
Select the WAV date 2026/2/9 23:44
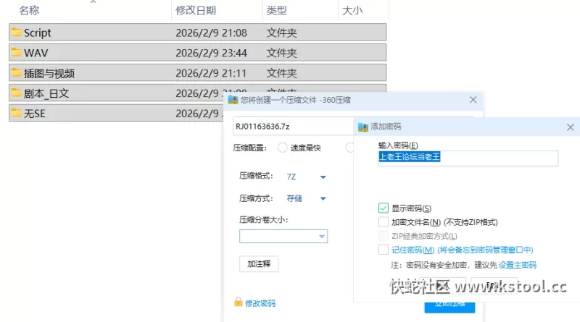[211, 53]
